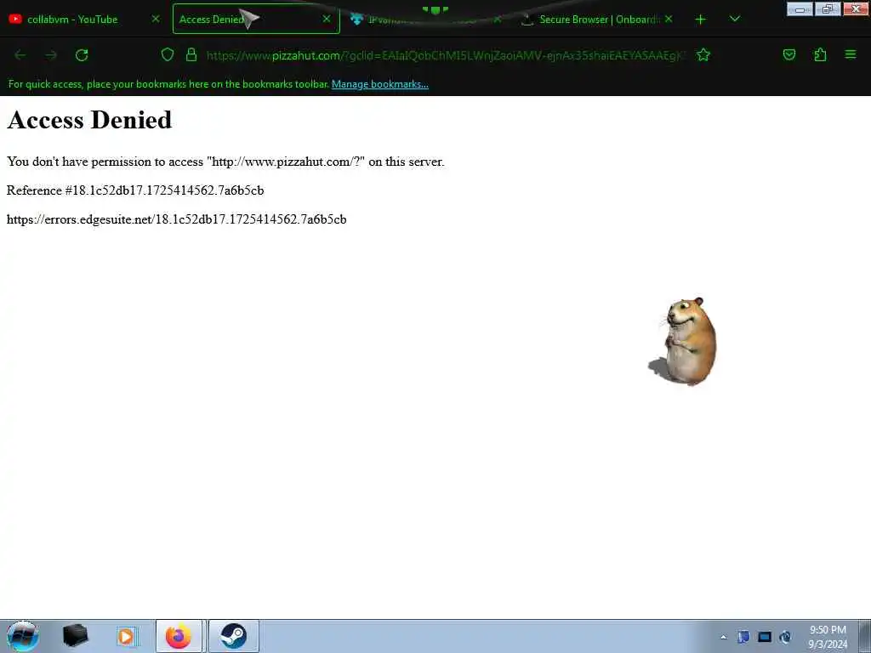The width and height of the screenshot is (871, 653).
Task: Show site security padlock information
Action: 191,55
